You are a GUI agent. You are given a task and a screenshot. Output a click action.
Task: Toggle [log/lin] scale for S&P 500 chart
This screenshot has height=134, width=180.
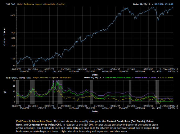[x=61, y=4]
